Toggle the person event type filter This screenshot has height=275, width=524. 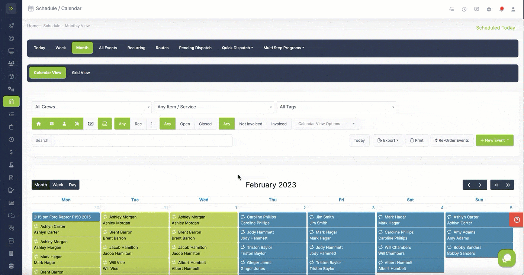64,124
